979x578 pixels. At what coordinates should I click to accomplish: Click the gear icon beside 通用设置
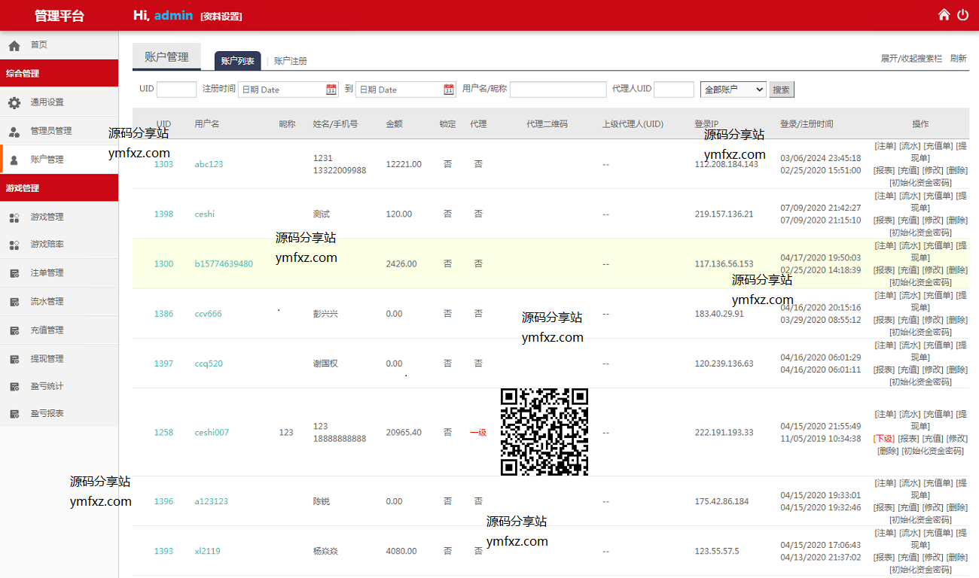[14, 102]
